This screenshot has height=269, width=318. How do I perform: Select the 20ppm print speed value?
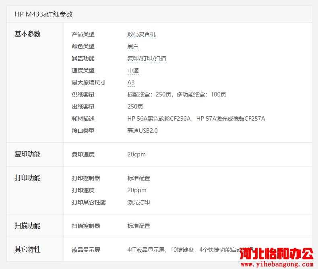tap(137, 190)
